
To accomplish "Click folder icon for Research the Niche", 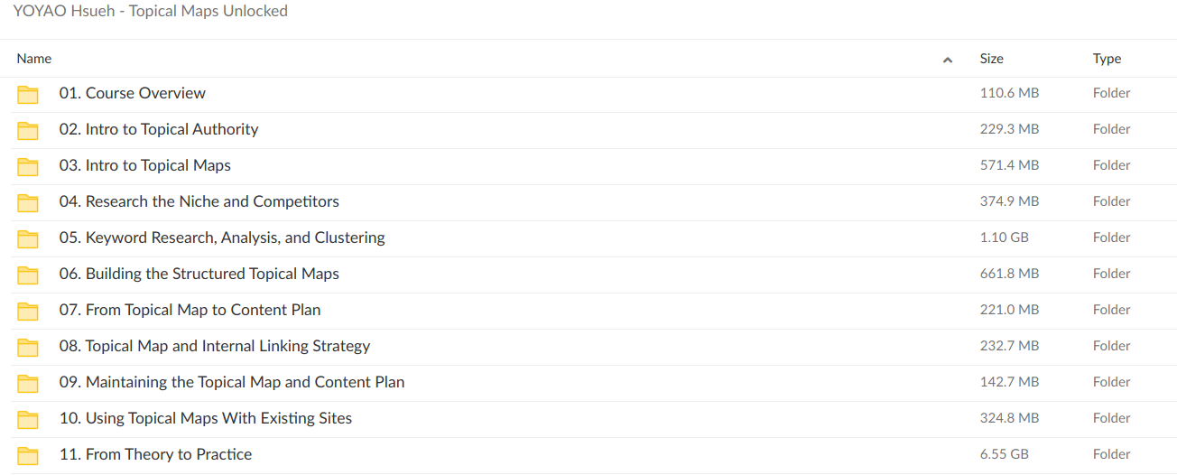I will coord(28,202).
